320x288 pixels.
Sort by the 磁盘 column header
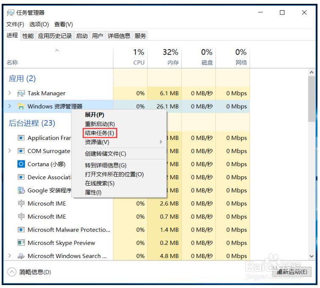[199, 58]
